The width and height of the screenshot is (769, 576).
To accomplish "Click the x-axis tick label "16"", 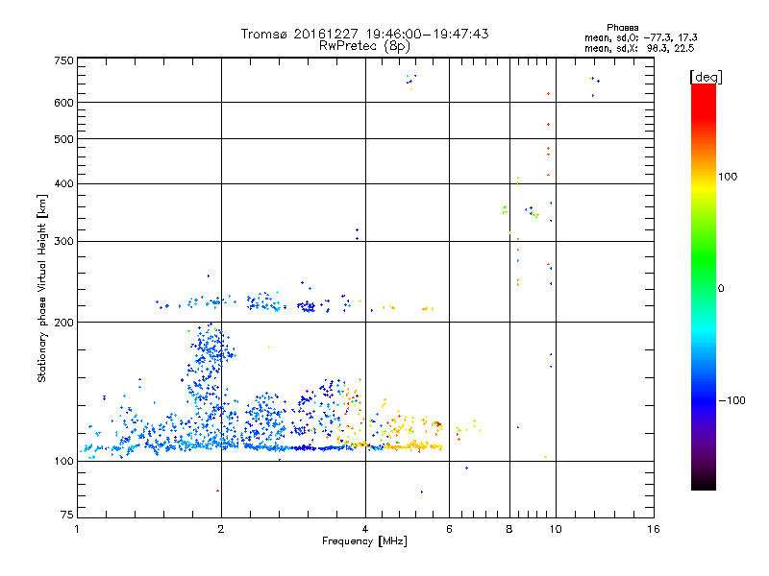I will click(654, 529).
